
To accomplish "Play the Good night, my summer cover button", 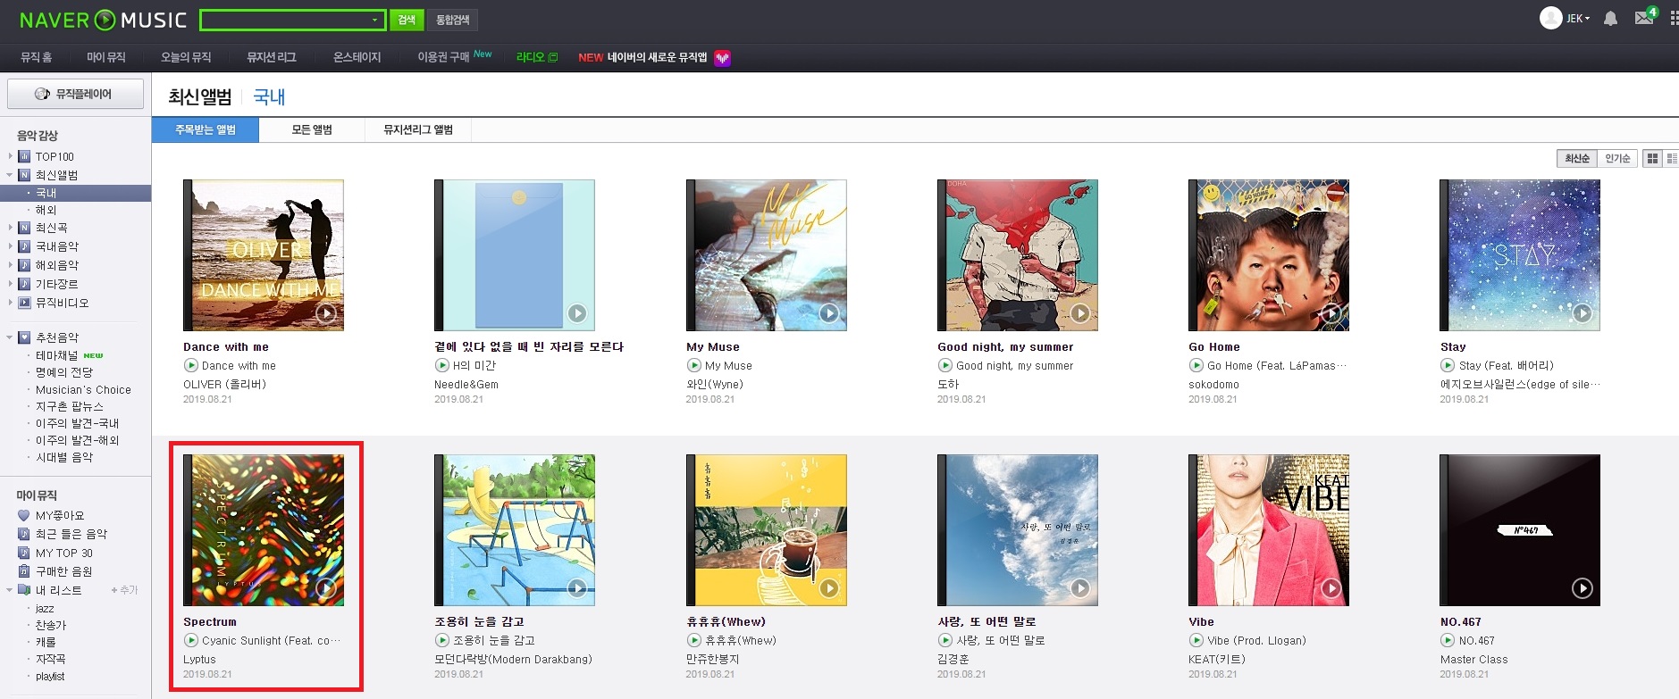I will [x=1080, y=313].
